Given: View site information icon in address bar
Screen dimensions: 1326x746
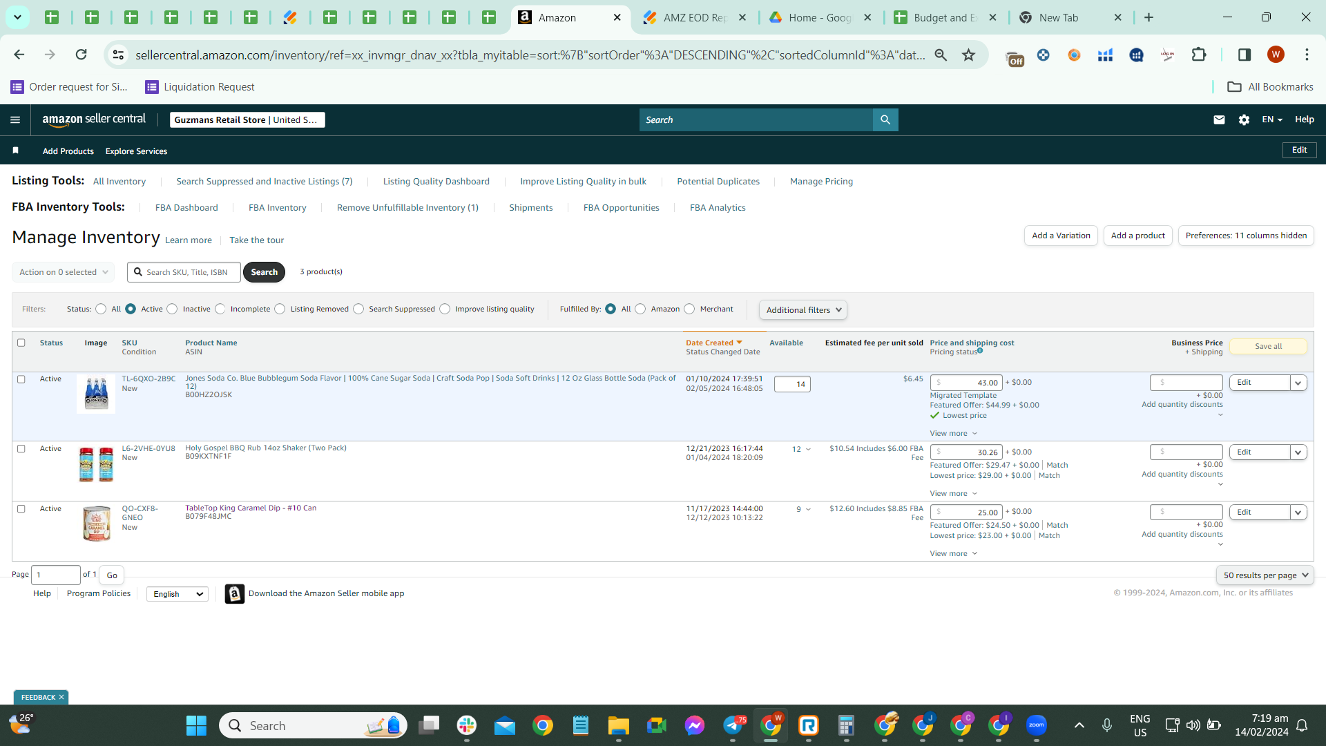Looking at the screenshot, I should [119, 55].
